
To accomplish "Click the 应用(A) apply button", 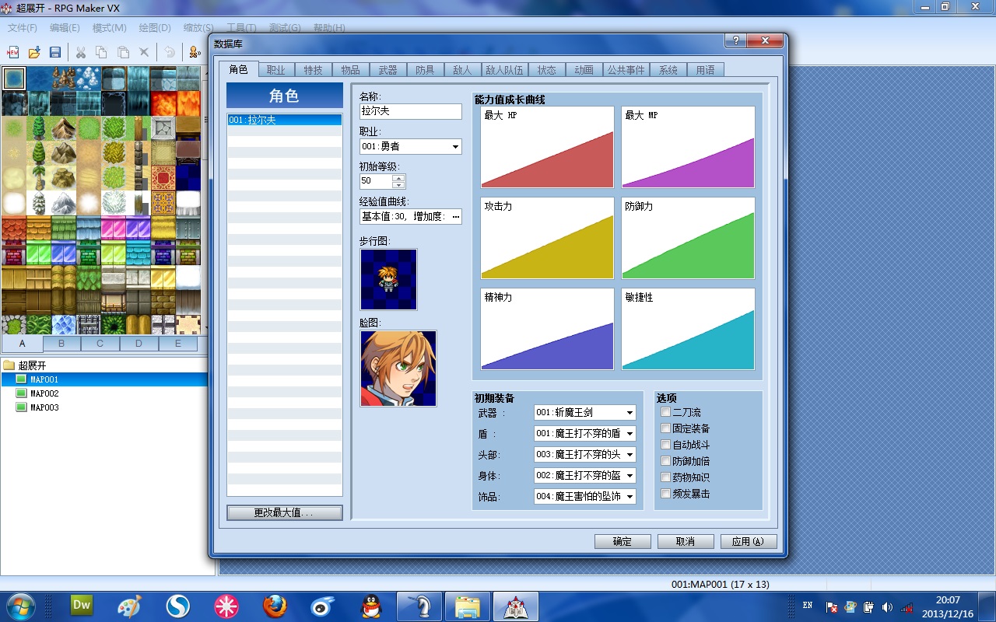I will (749, 542).
